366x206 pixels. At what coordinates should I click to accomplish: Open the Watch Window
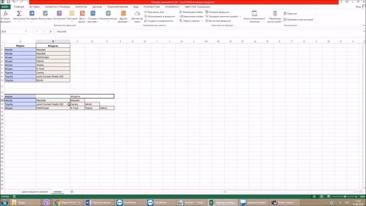[x=254, y=17]
